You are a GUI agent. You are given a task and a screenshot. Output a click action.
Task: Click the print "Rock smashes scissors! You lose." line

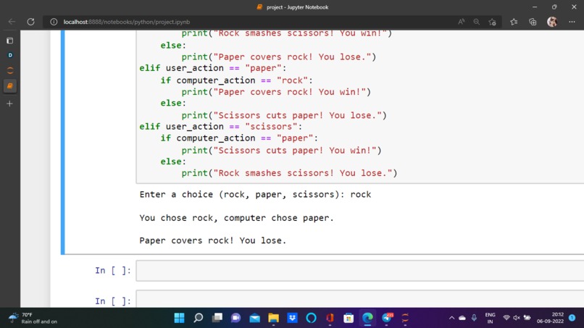289,173
